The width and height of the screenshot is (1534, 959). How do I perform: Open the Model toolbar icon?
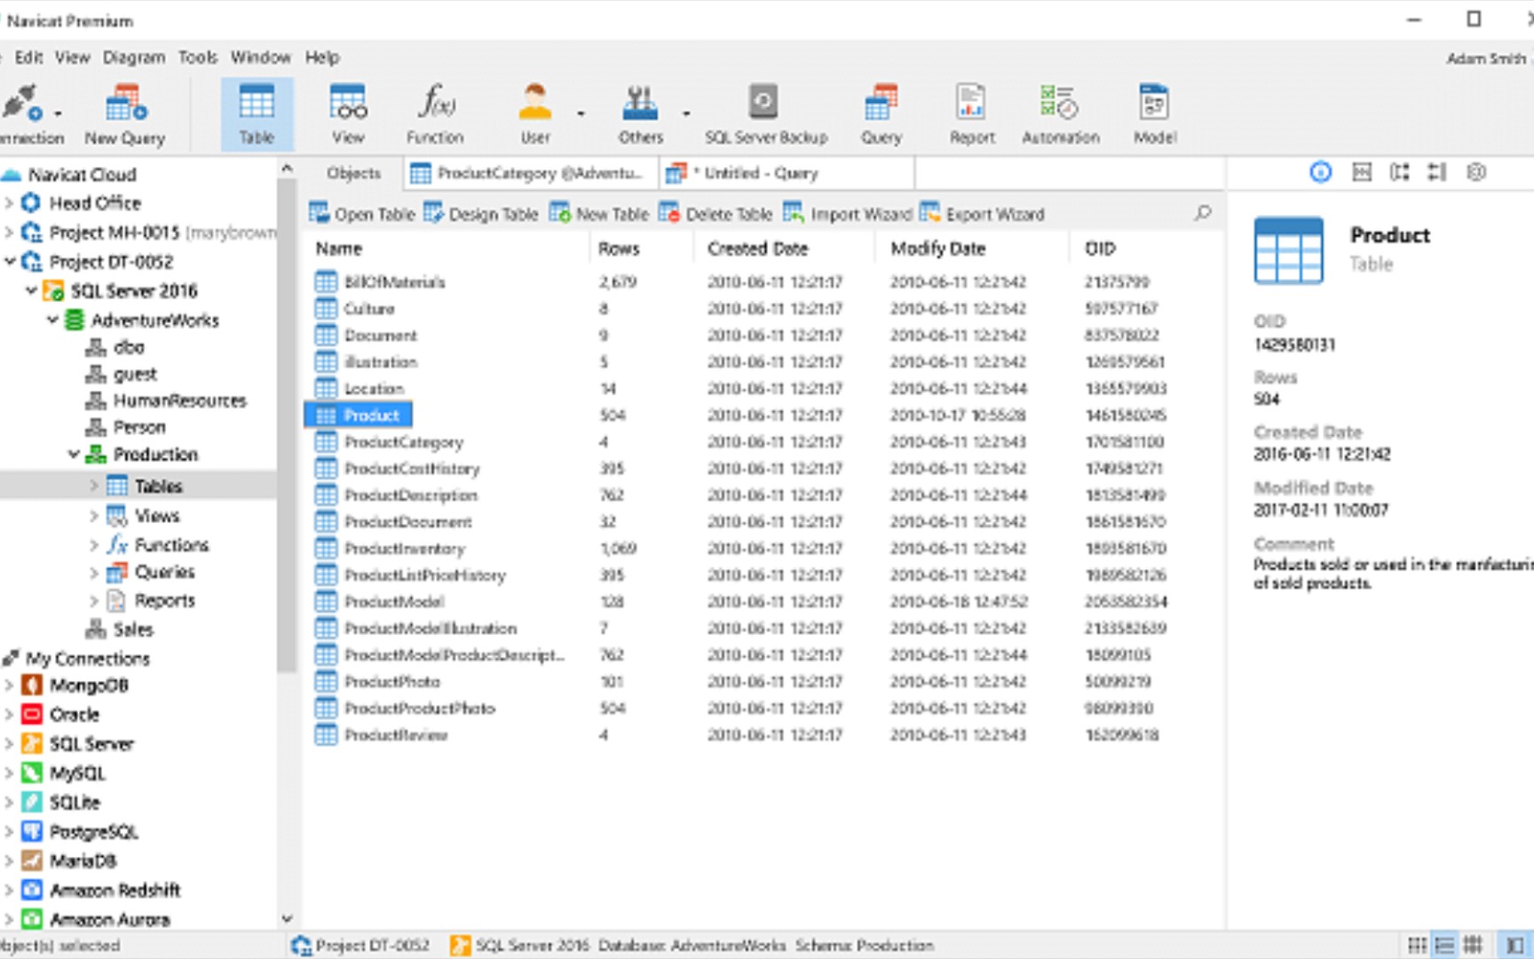1155,114
